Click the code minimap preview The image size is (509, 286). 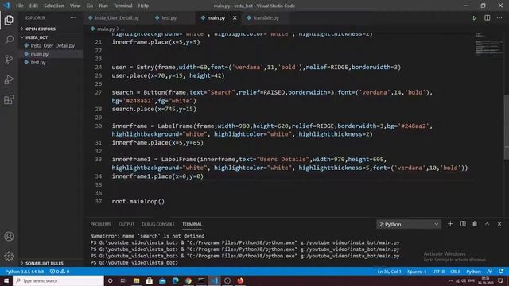[x=488, y=44]
